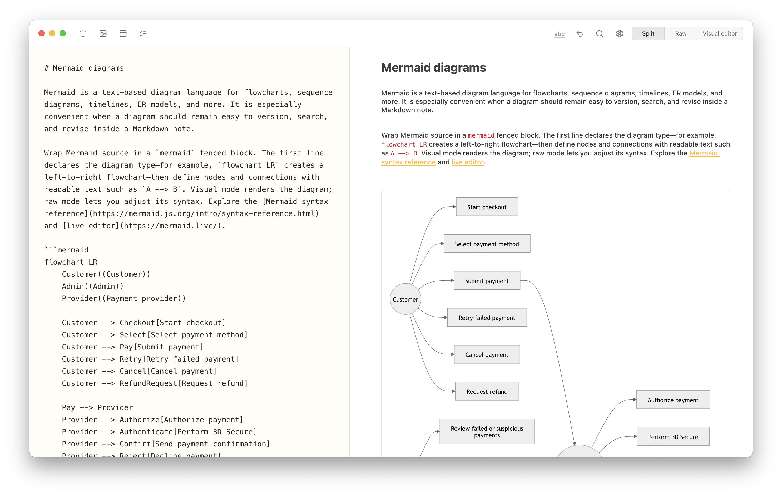Click 'Provider --> Authorize[Authorize payment]' line

coord(152,419)
